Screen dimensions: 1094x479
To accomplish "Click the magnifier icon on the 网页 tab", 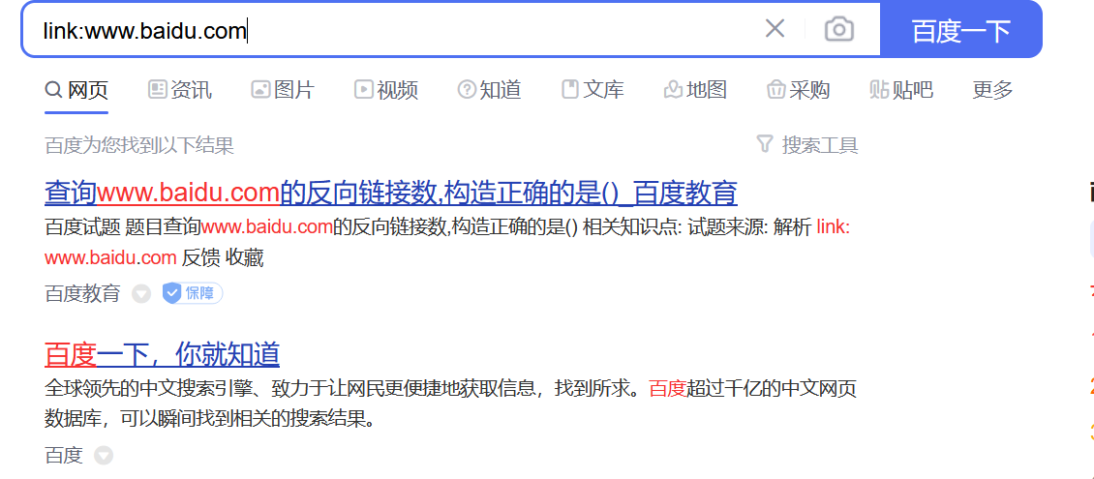I will [x=53, y=90].
